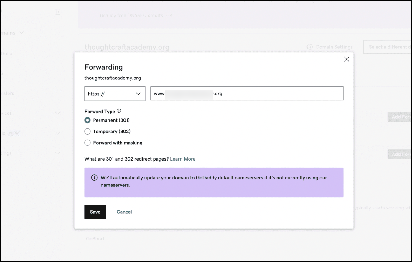Click the info icon in purple nameserver notice
The height and width of the screenshot is (262, 412).
tap(94, 178)
